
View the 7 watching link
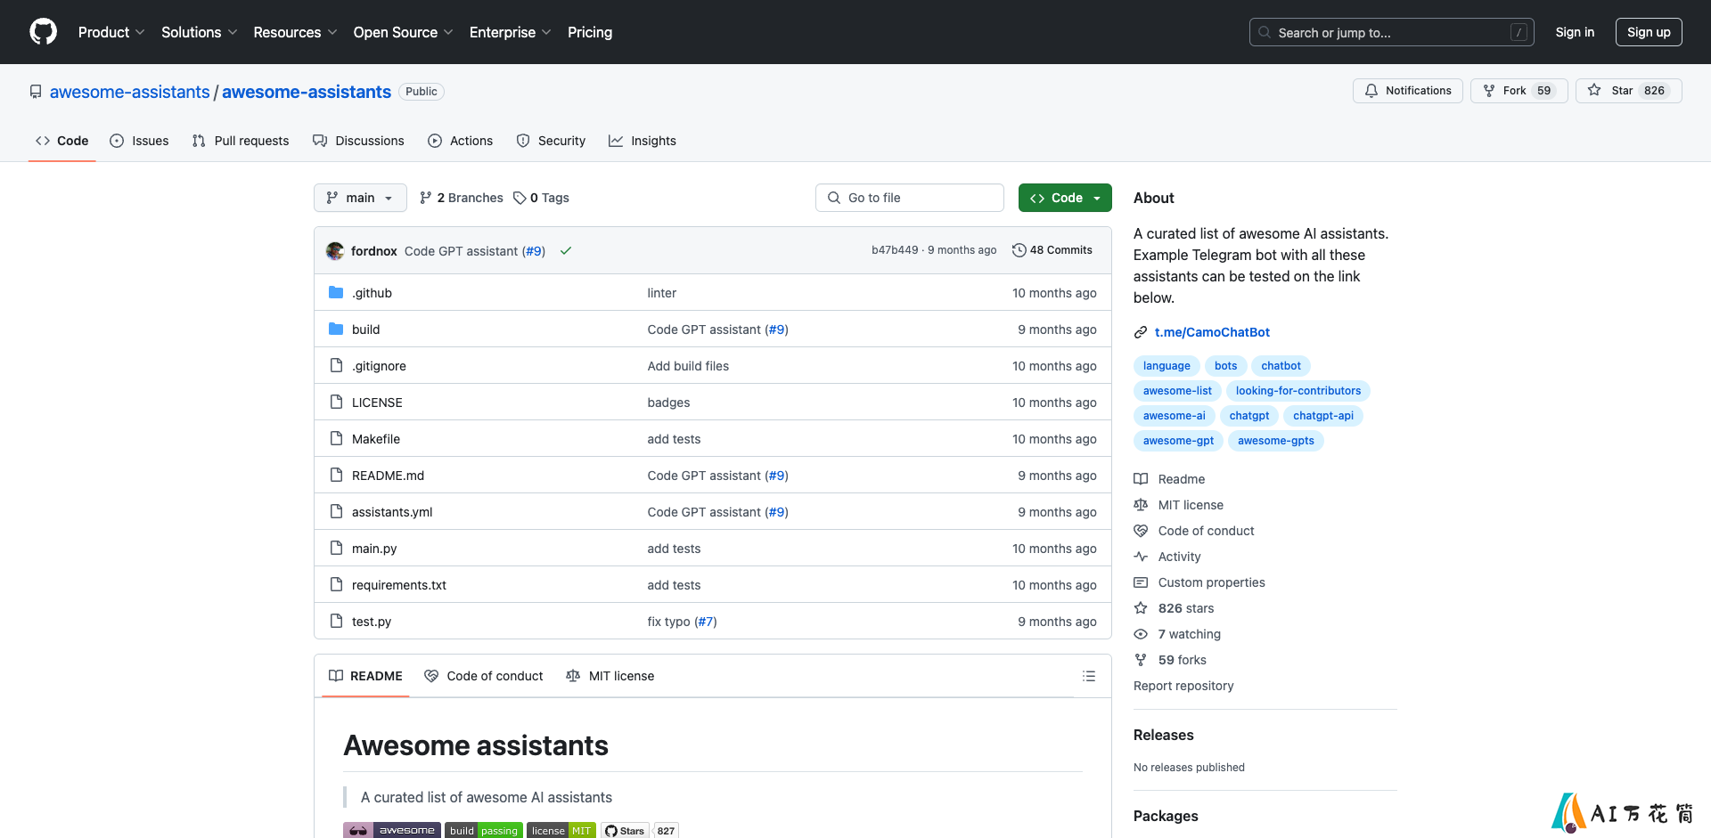(x=1178, y=634)
